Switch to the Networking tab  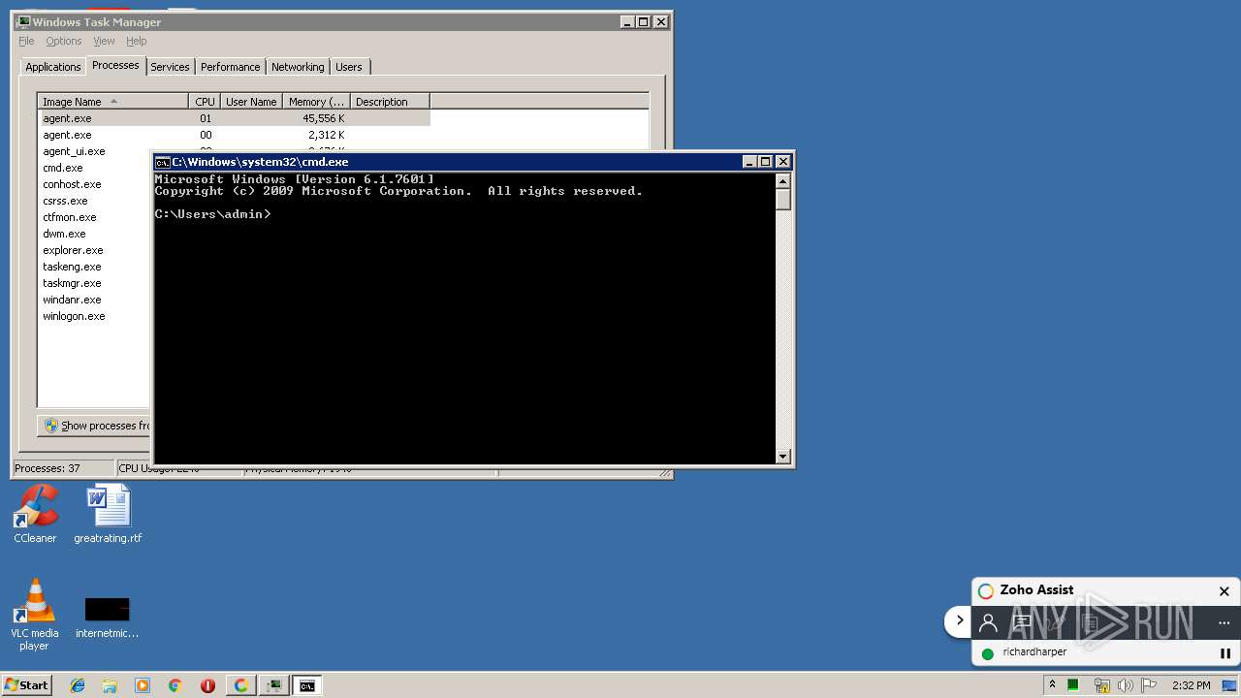[x=298, y=67]
